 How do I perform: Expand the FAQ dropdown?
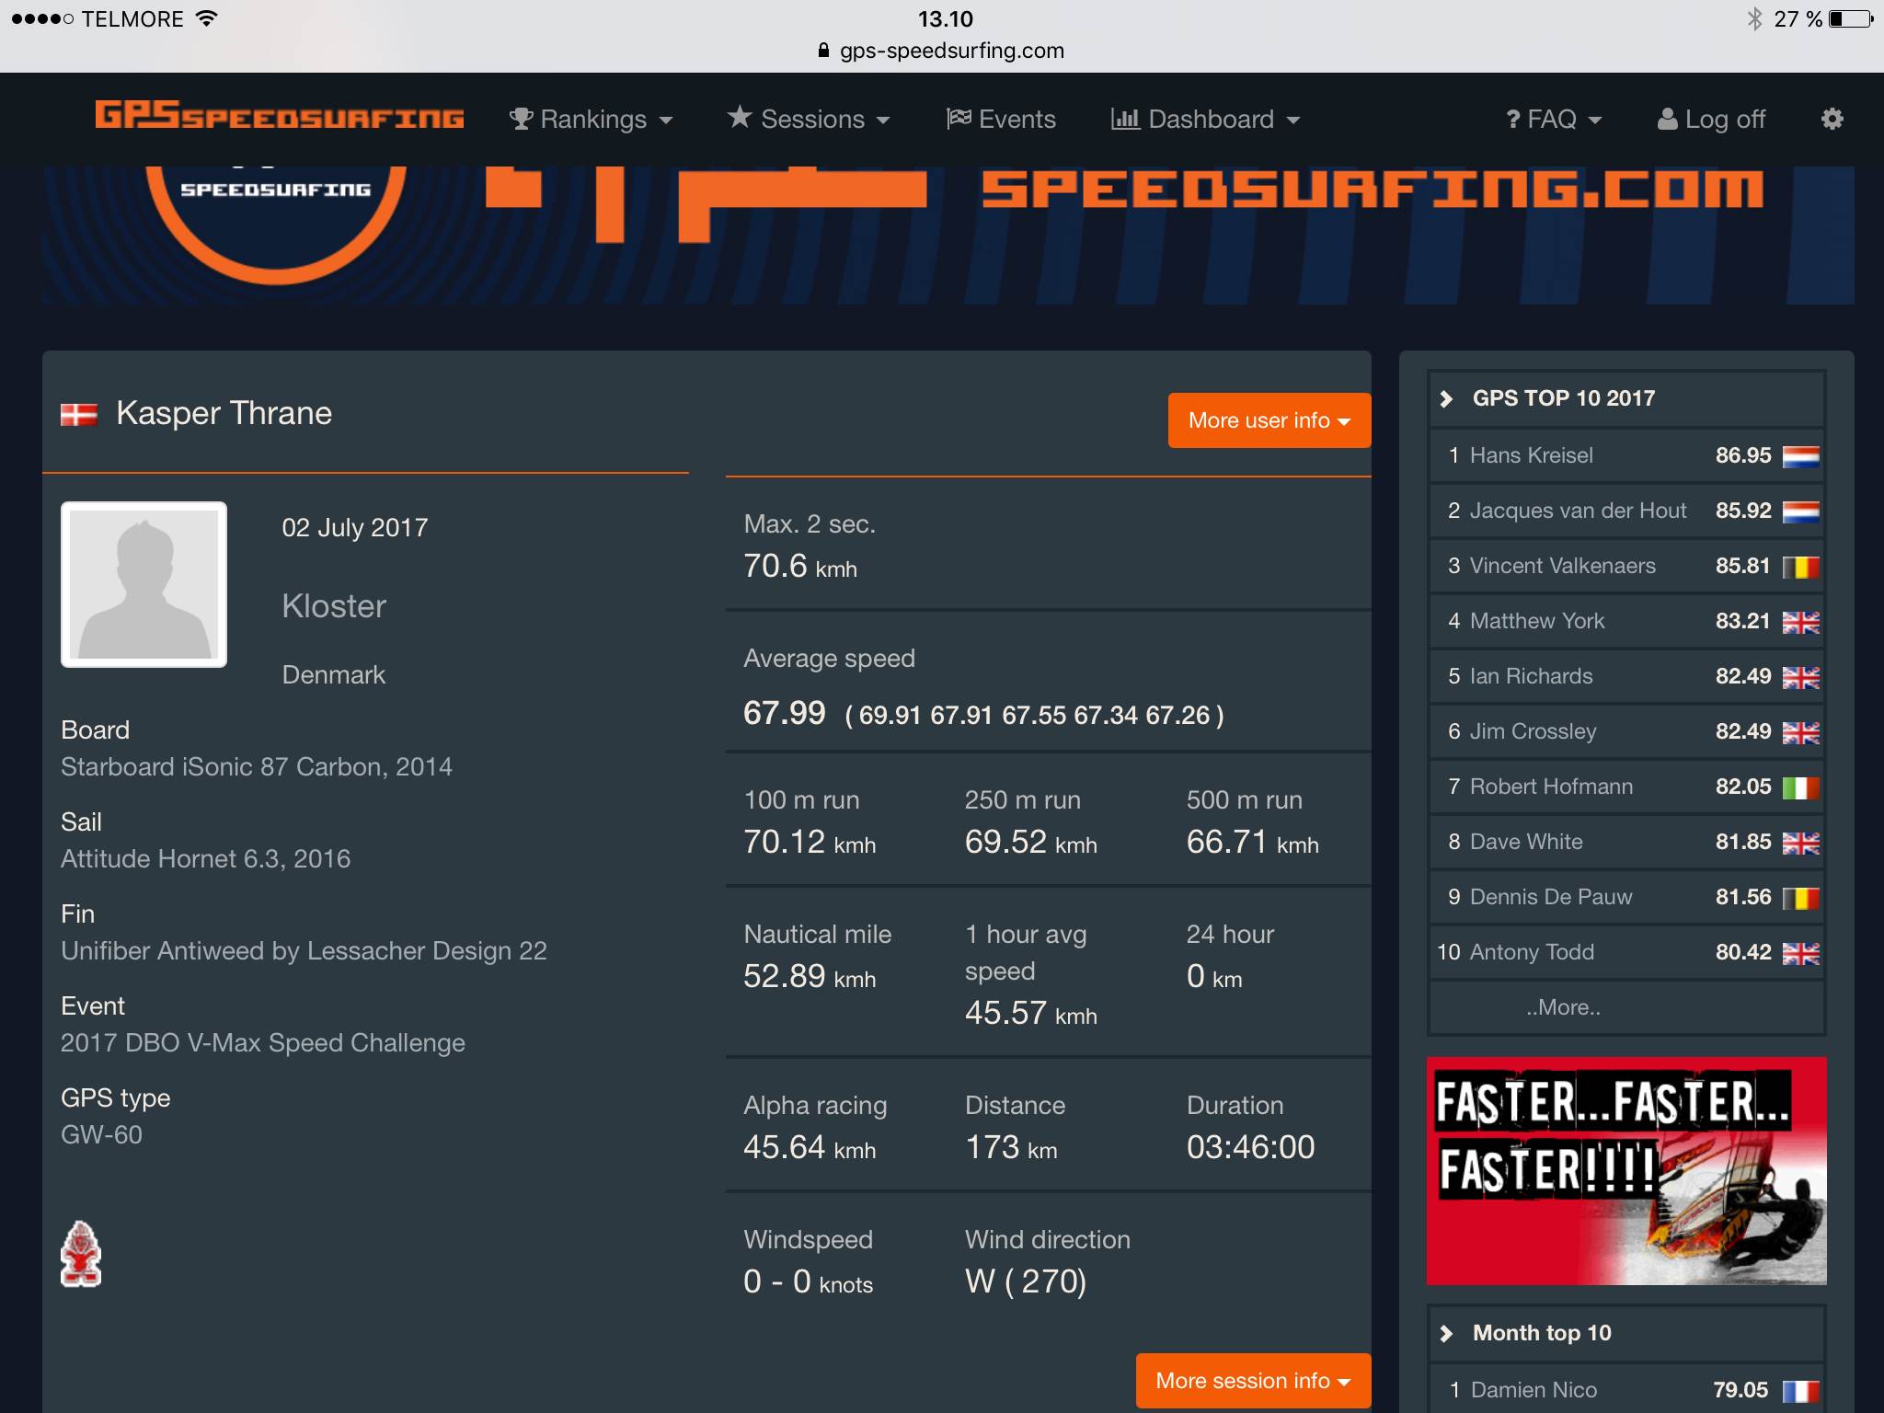pos(1554,120)
